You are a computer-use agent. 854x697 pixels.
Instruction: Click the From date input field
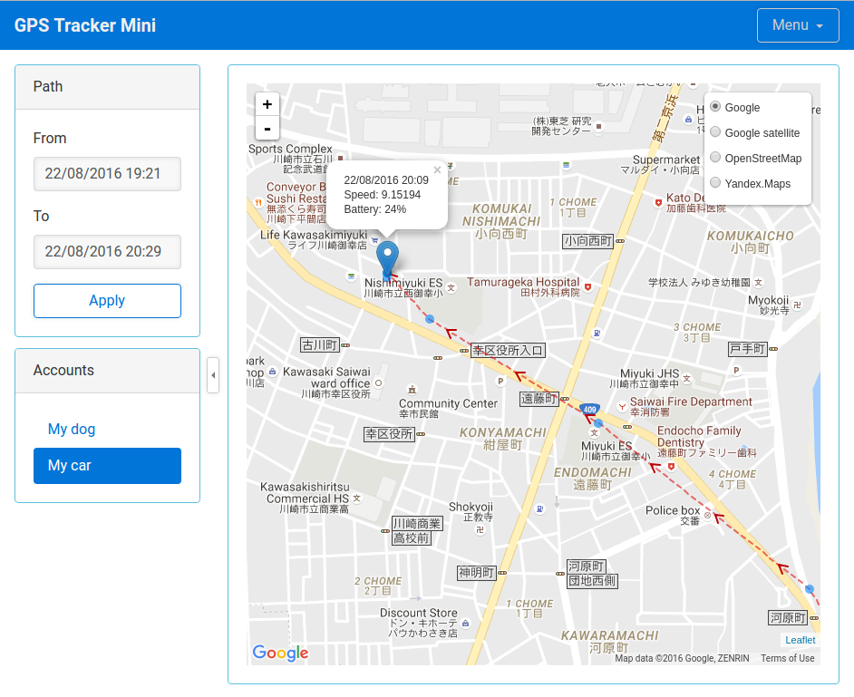pos(107,174)
